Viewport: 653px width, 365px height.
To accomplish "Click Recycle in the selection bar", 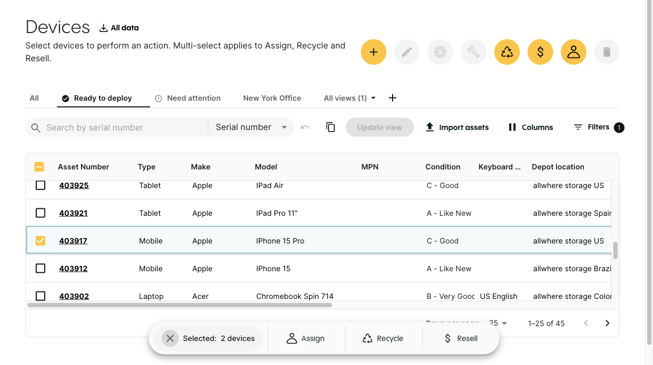I will [383, 338].
